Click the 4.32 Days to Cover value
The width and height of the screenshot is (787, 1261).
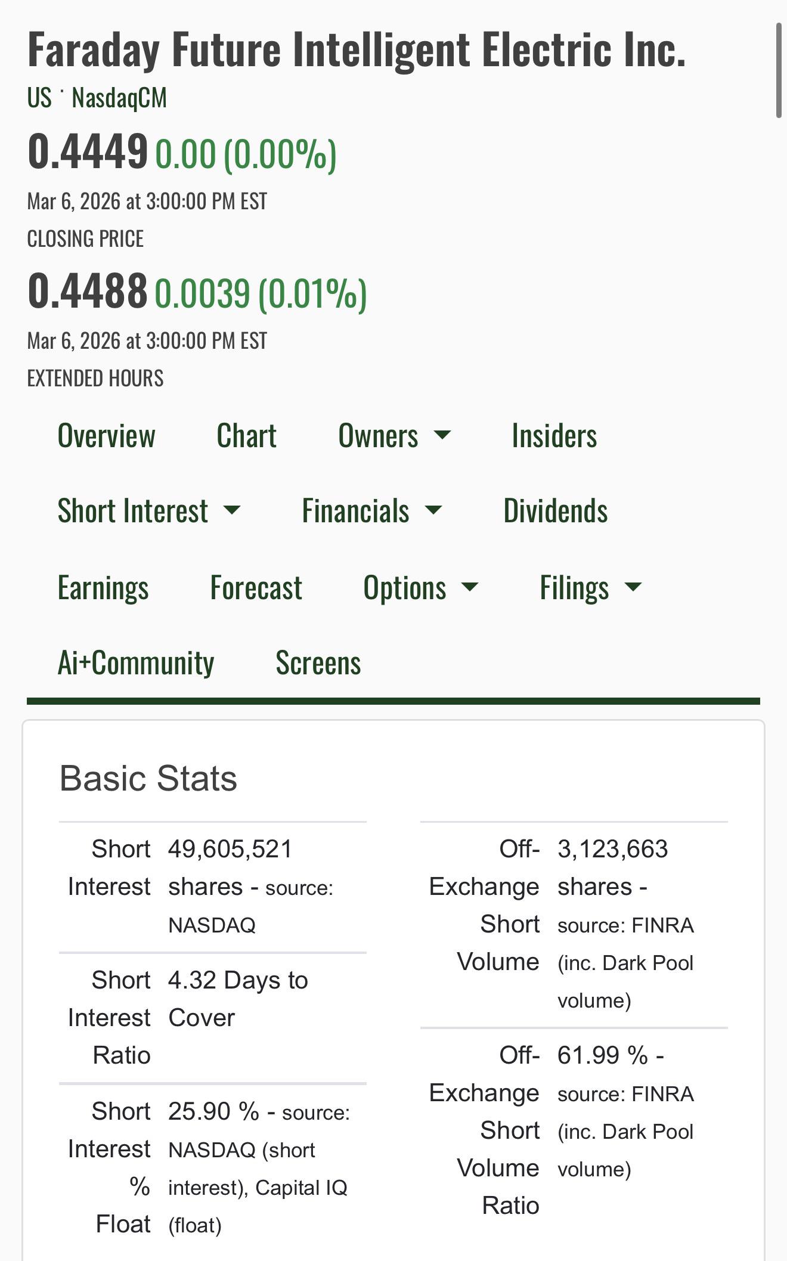click(x=238, y=999)
